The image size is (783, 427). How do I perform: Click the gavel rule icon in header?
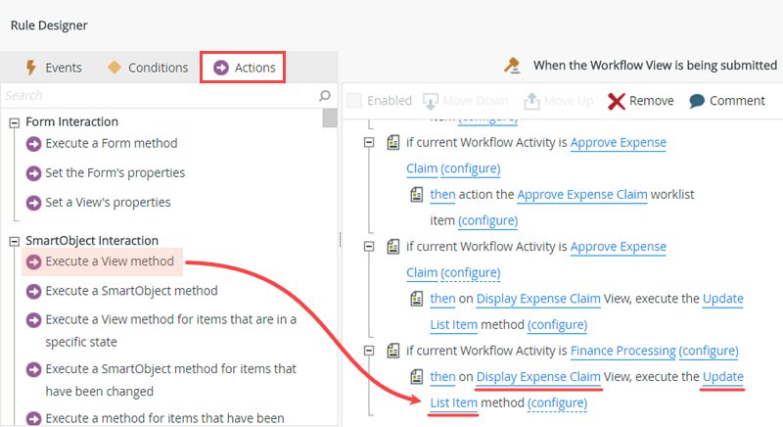coord(512,66)
